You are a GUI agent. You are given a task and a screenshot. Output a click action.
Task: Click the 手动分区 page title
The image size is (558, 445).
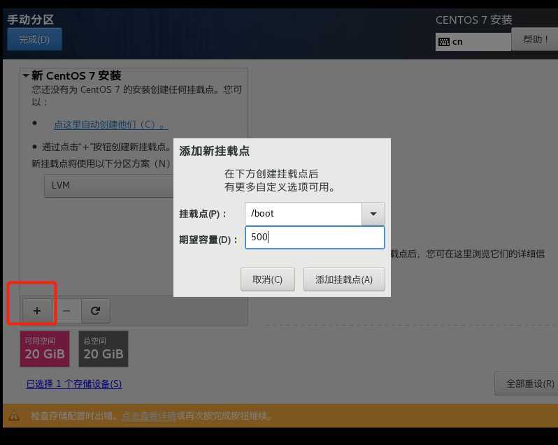coord(31,20)
